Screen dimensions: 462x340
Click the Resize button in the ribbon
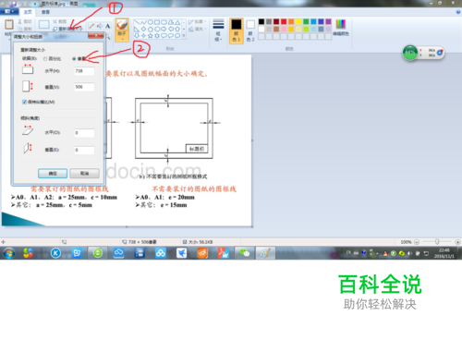point(67,29)
